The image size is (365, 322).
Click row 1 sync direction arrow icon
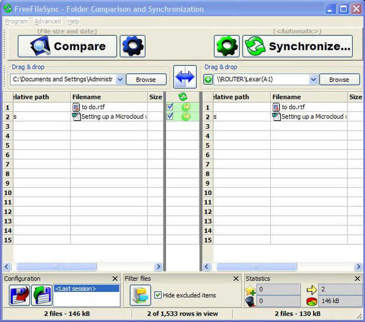tap(186, 107)
